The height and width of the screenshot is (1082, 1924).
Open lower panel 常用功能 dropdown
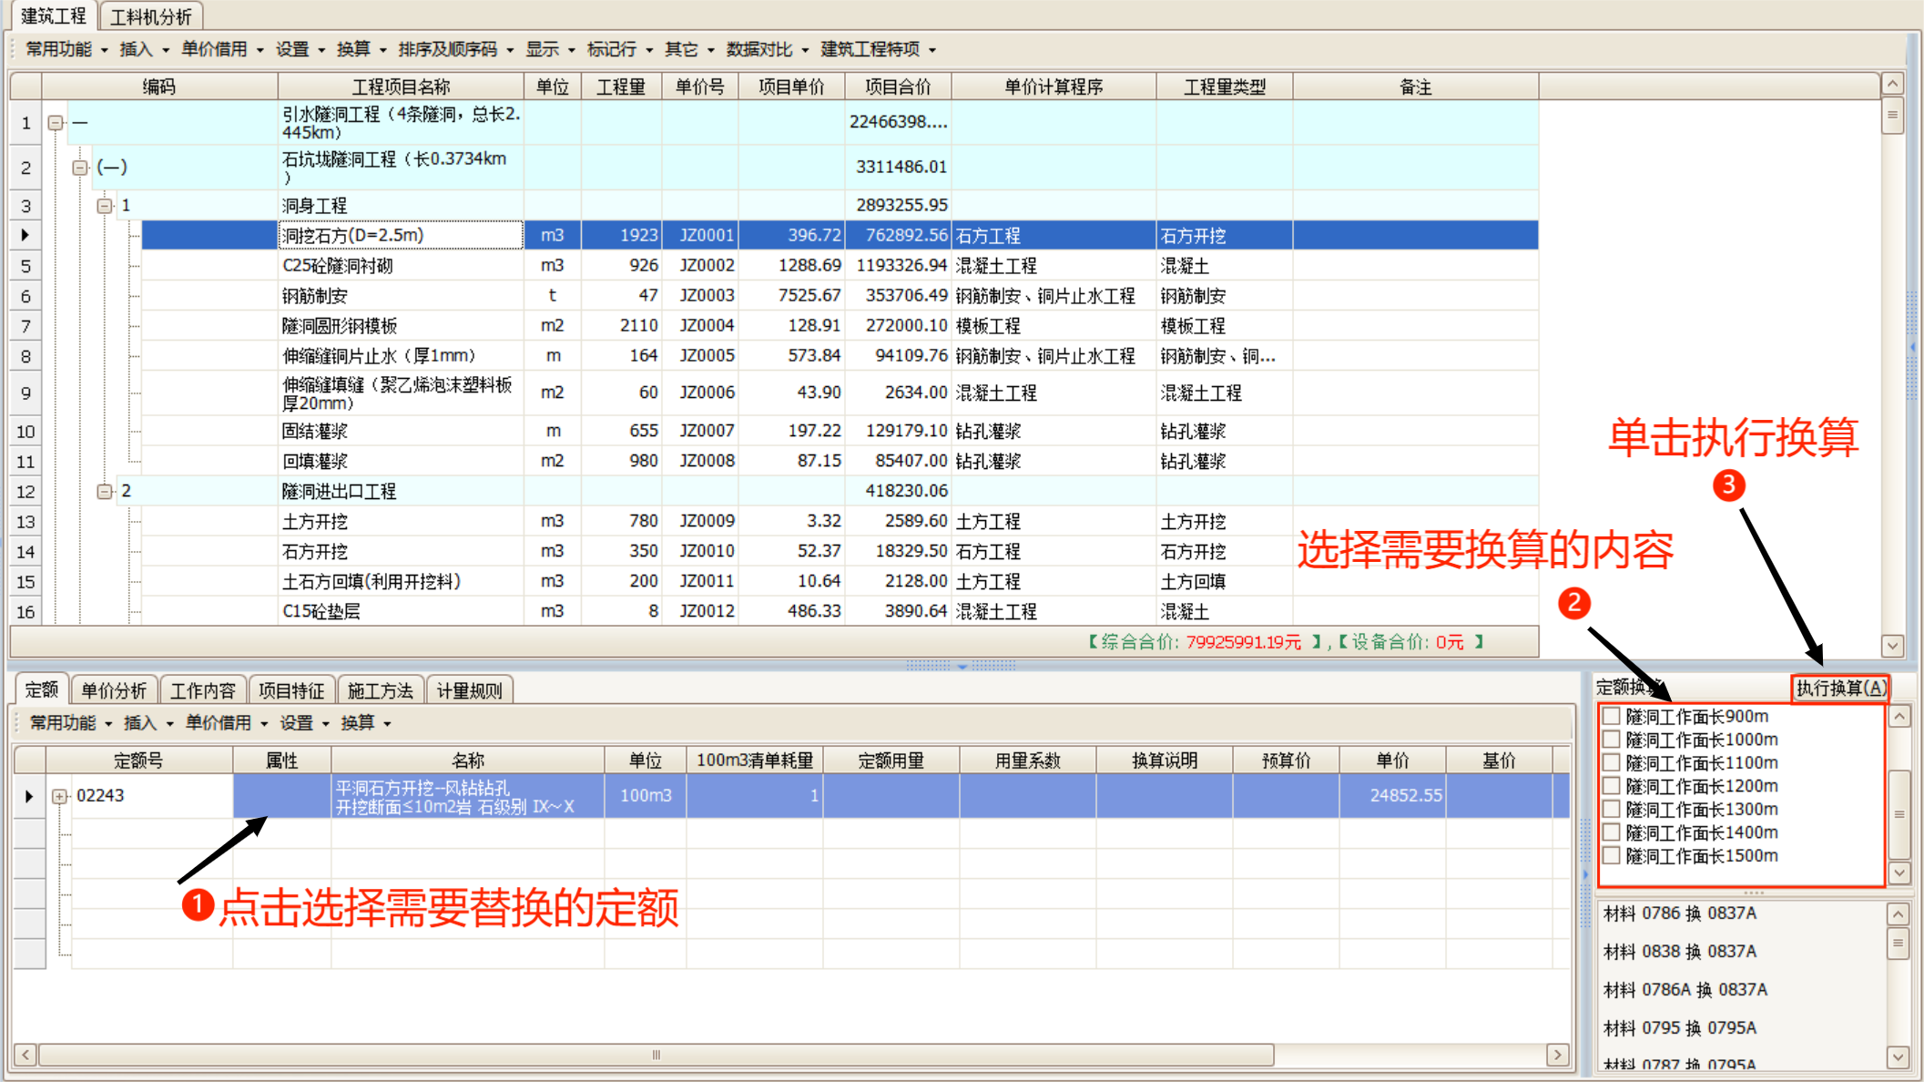[x=70, y=723]
